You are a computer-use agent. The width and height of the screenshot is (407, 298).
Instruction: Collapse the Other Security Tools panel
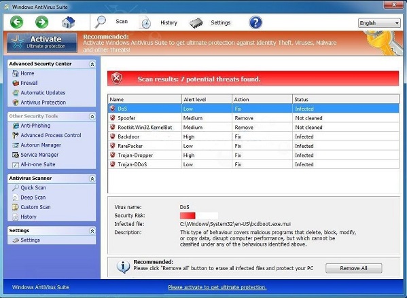click(x=92, y=117)
